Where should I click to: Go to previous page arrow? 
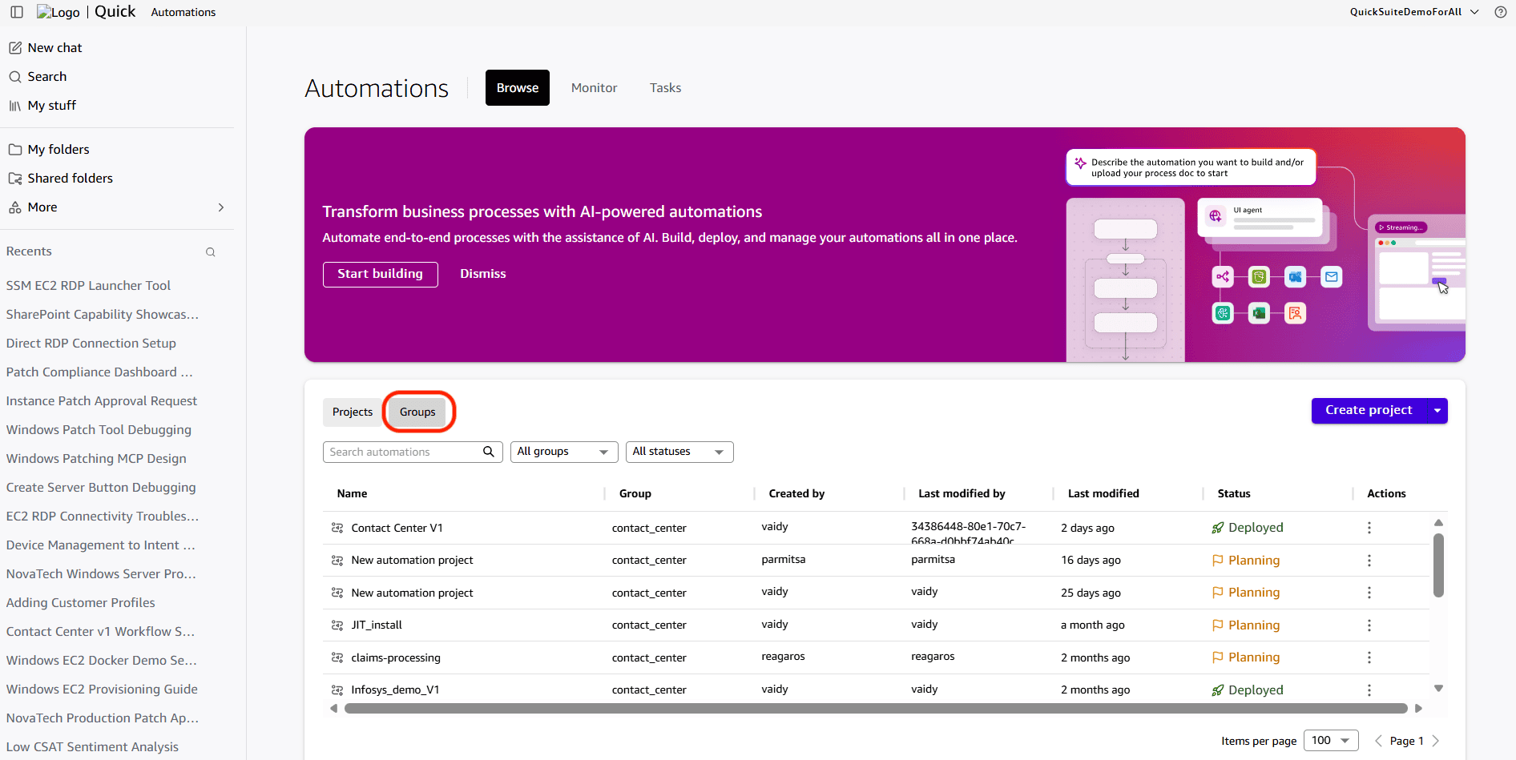tap(1378, 741)
